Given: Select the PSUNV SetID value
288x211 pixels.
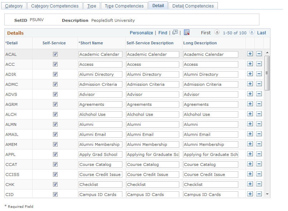Looking at the screenshot, I should (x=37, y=20).
